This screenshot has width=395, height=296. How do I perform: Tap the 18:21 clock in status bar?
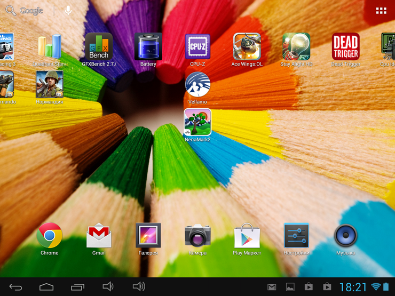click(353, 287)
